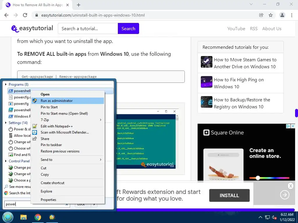Open the YouTube link in the header
Viewport: 298px width, 223px height.
click(x=236, y=29)
